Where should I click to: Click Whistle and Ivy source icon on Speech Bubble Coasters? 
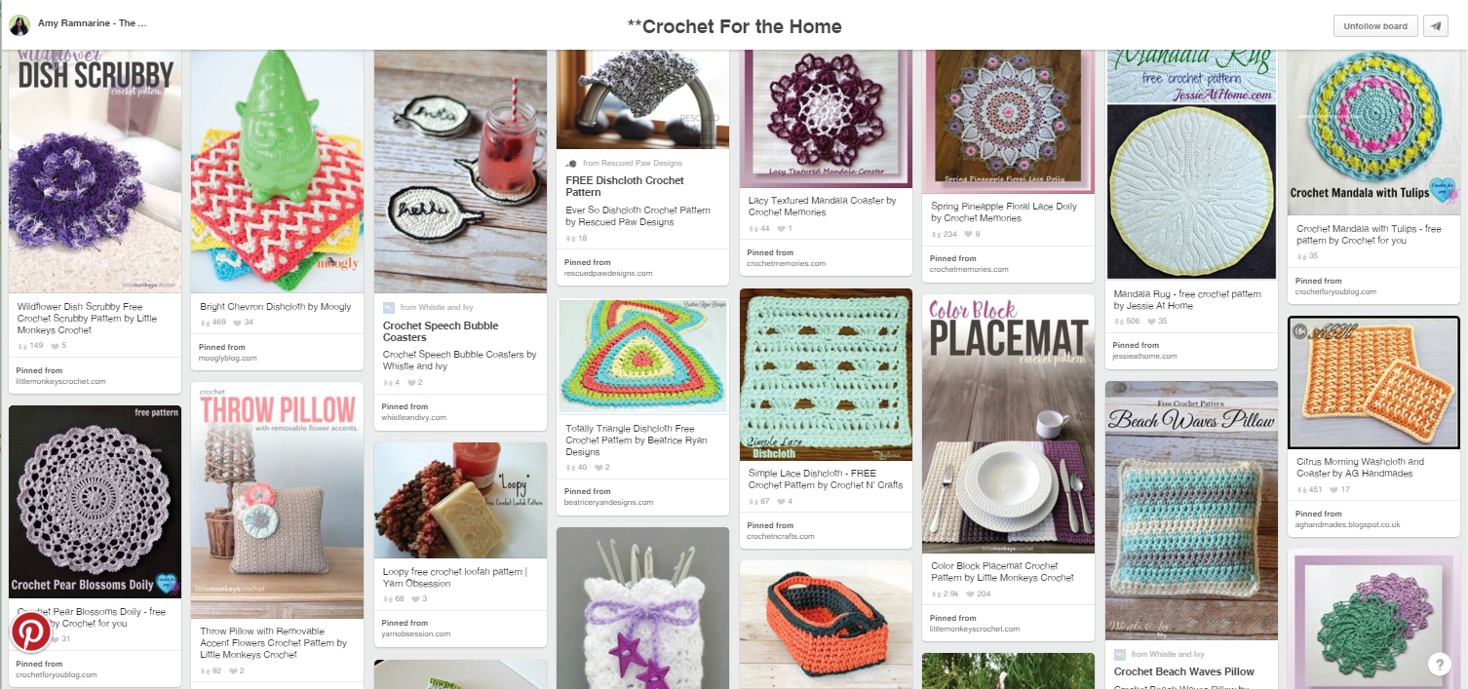click(389, 307)
